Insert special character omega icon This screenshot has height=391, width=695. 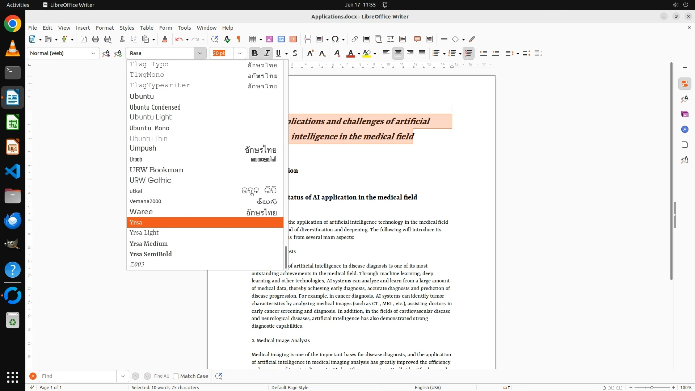coord(335,39)
